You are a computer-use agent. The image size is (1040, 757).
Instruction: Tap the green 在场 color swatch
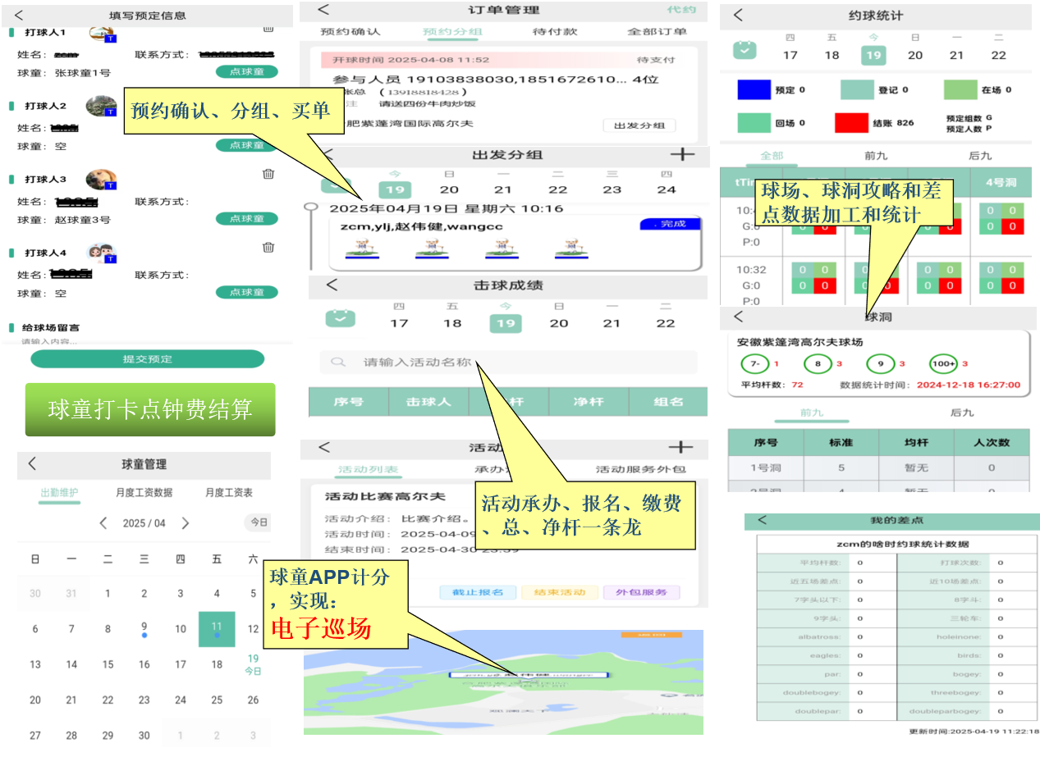[x=960, y=89]
